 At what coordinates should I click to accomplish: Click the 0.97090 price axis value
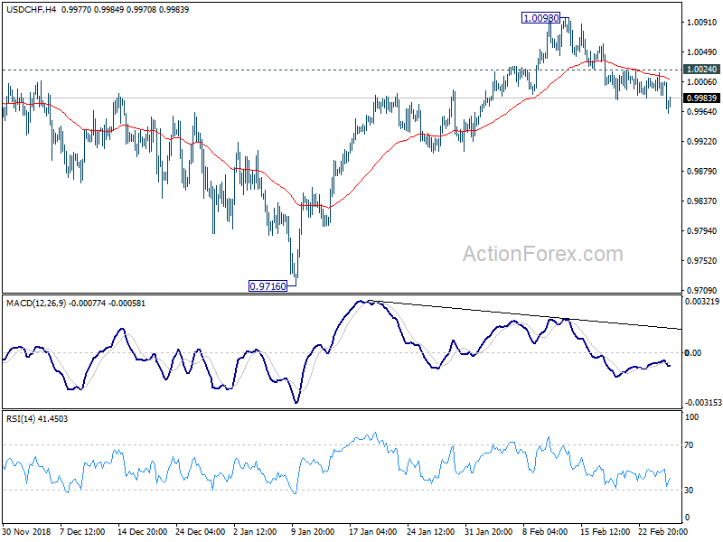pos(702,290)
